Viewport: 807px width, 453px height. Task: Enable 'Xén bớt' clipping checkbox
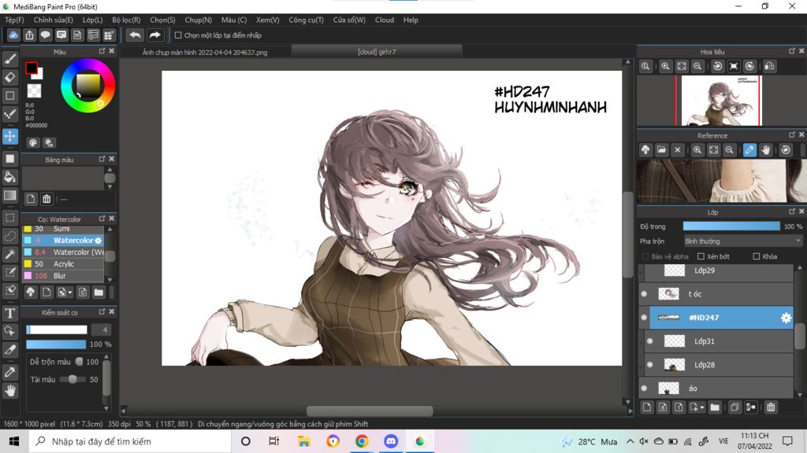(x=701, y=256)
